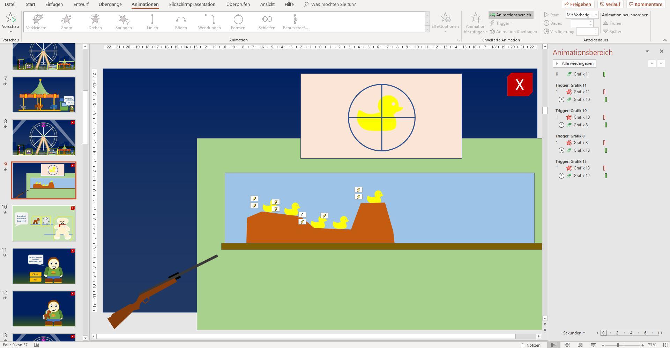Switch to Bildschirmpräsentation view via status bar
The image size is (670, 348).
pos(593,345)
